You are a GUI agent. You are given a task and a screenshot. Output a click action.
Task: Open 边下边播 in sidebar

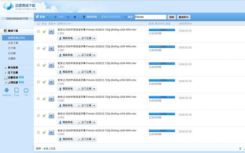17,73
